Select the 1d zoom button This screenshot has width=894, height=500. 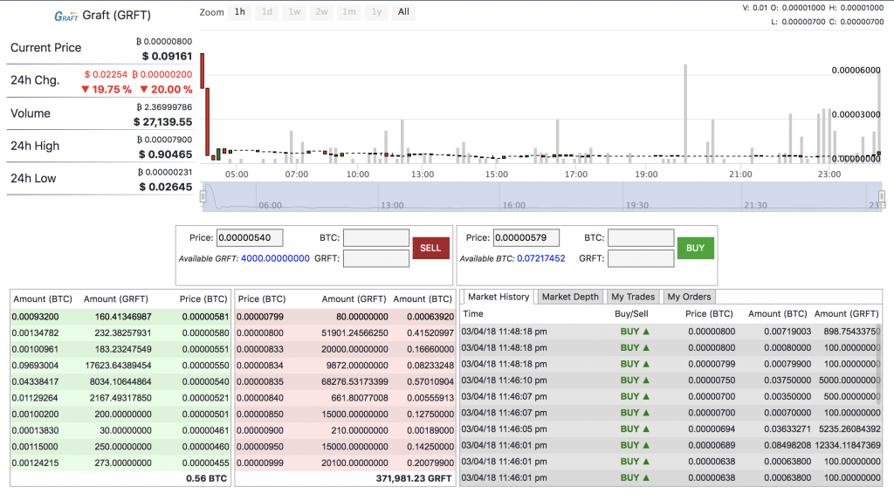(267, 12)
